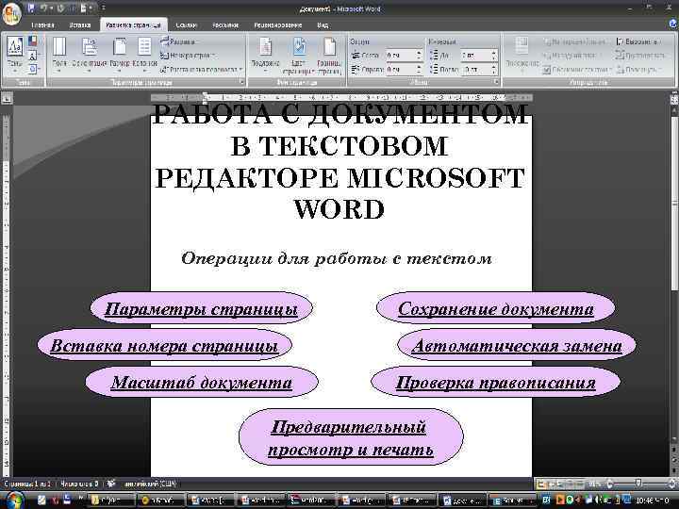
Task: Open the Breaks (Разрывы) menu
Action: [178, 41]
